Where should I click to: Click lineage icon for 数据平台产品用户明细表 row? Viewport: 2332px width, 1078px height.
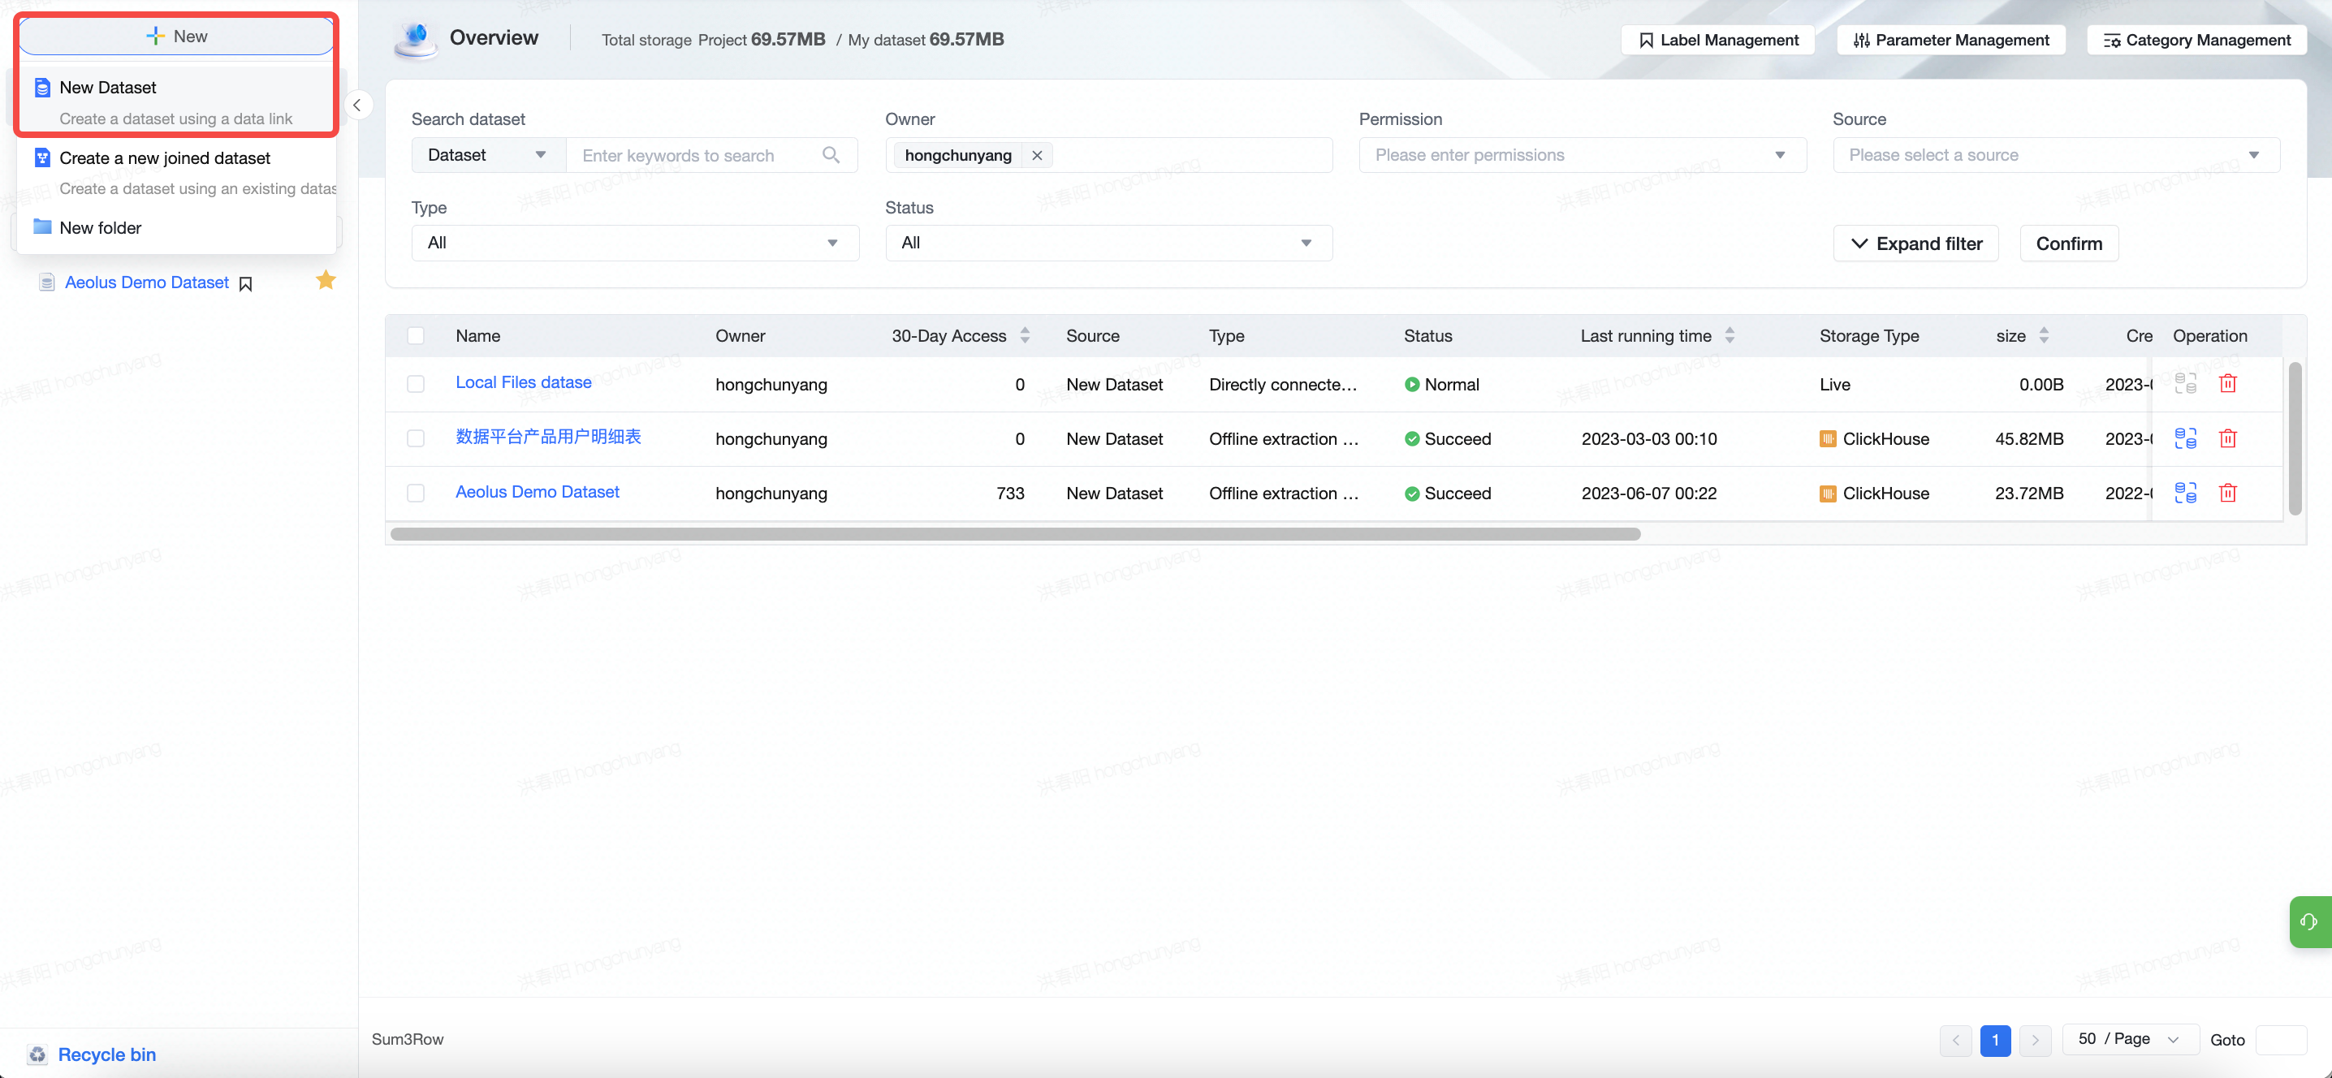[x=2185, y=438]
